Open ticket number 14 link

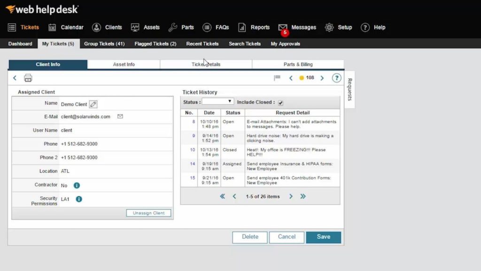[192, 164]
